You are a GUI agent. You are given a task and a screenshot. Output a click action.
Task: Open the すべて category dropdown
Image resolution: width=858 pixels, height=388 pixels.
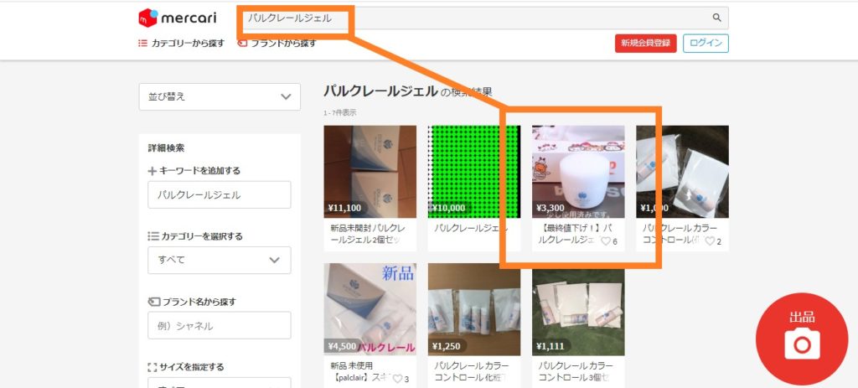point(220,260)
